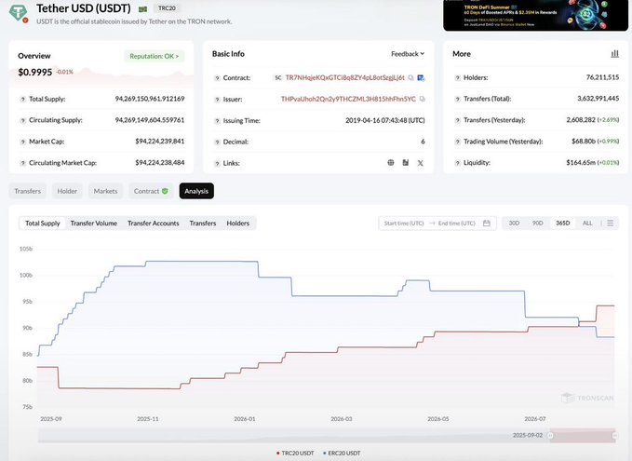The height and width of the screenshot is (461, 632).
Task: Show the Total Supply chart
Action: coord(42,223)
